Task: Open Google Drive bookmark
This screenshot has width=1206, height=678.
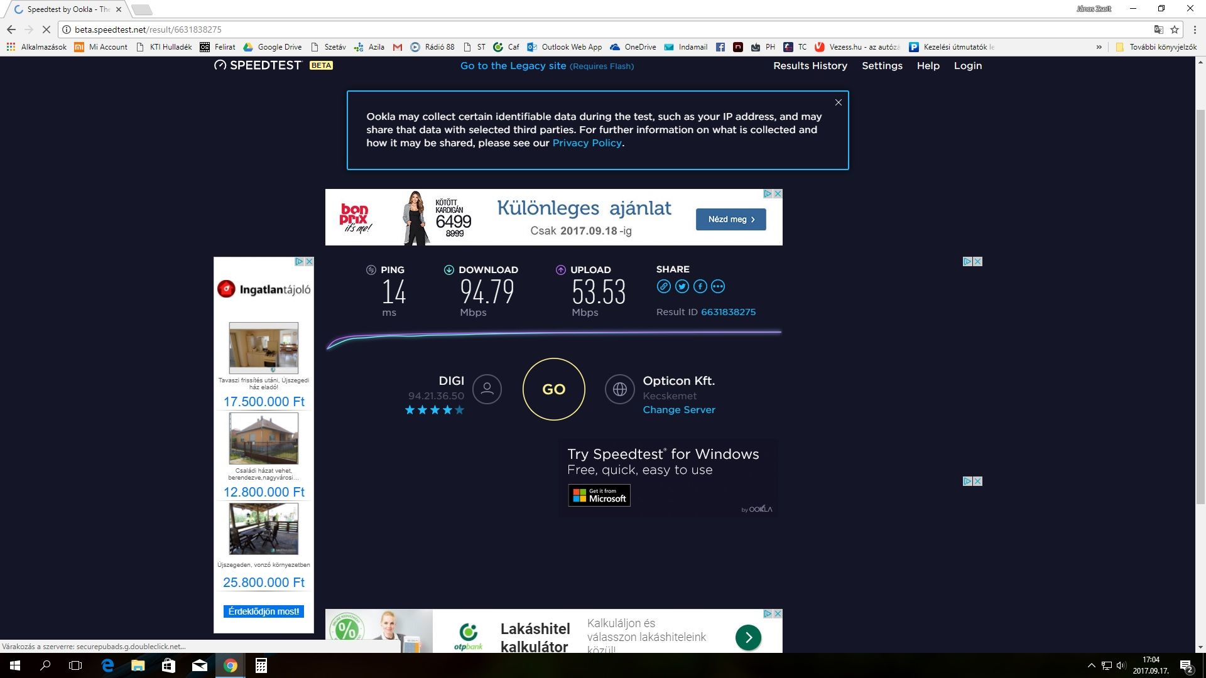Action: pos(273,47)
